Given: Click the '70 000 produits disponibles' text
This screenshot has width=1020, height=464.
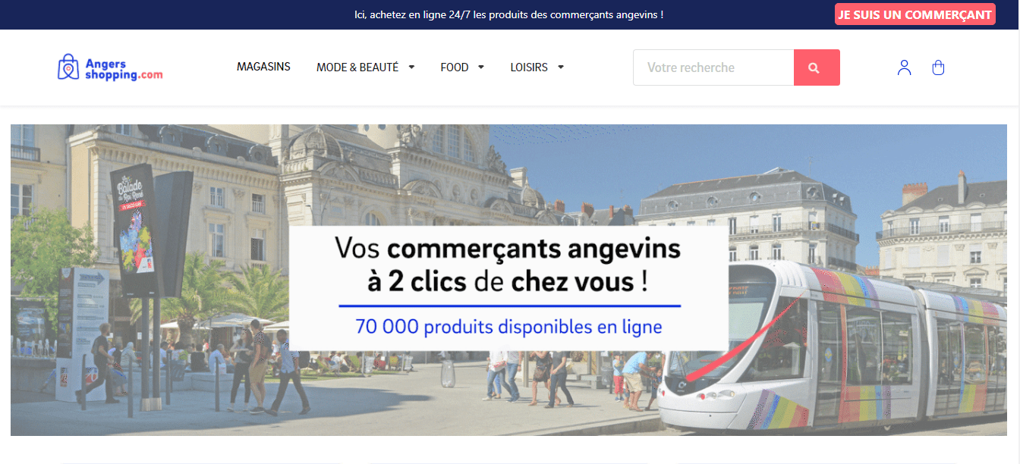Looking at the screenshot, I should tap(508, 328).
